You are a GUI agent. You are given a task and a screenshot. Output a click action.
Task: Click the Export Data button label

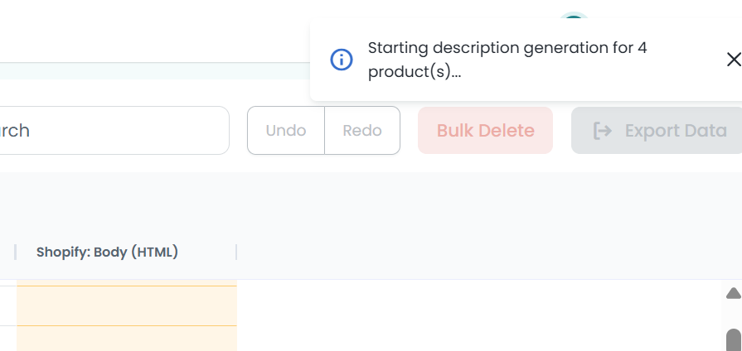click(x=676, y=131)
